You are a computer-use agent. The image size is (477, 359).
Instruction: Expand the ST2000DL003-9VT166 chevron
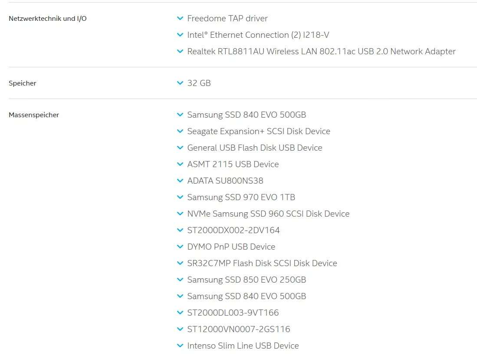(180, 313)
